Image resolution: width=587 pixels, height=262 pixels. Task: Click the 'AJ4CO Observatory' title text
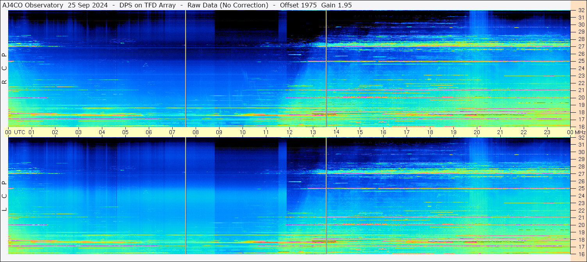33,5
